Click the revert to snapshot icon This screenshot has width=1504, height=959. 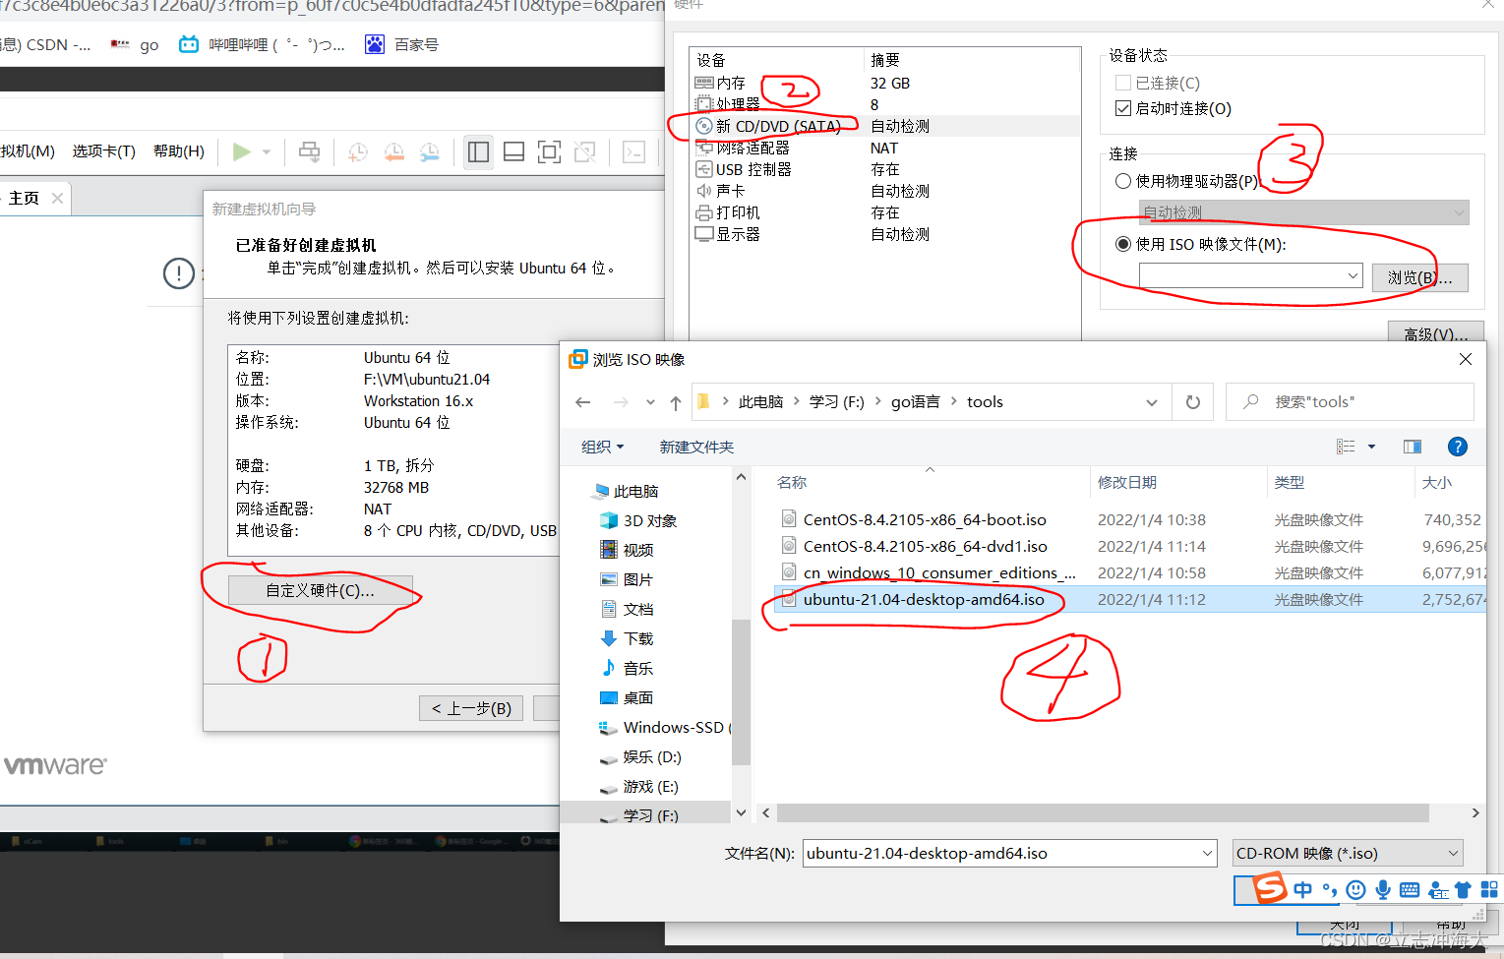pyautogui.click(x=393, y=151)
